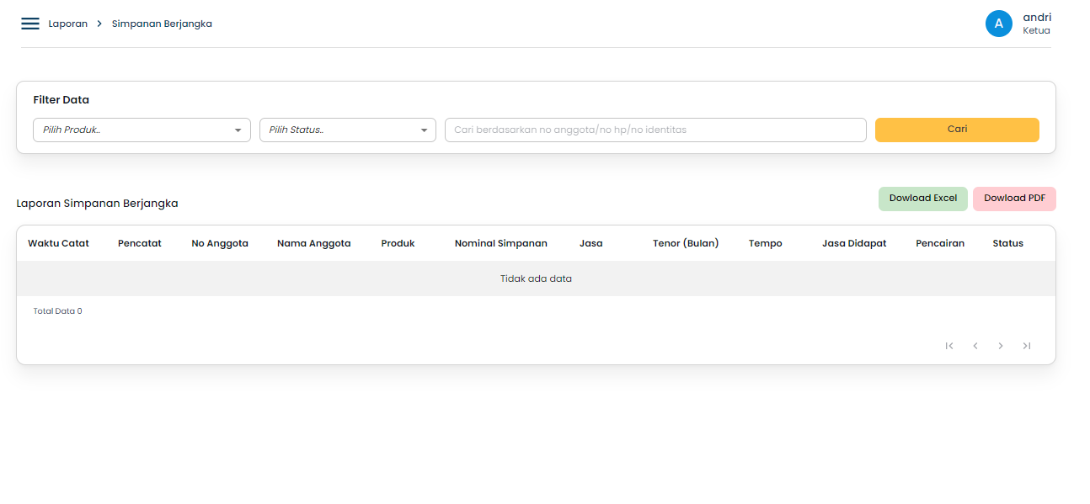Download the report as PDF
Image resolution: width=1090 pixels, height=504 pixels.
tap(1014, 199)
